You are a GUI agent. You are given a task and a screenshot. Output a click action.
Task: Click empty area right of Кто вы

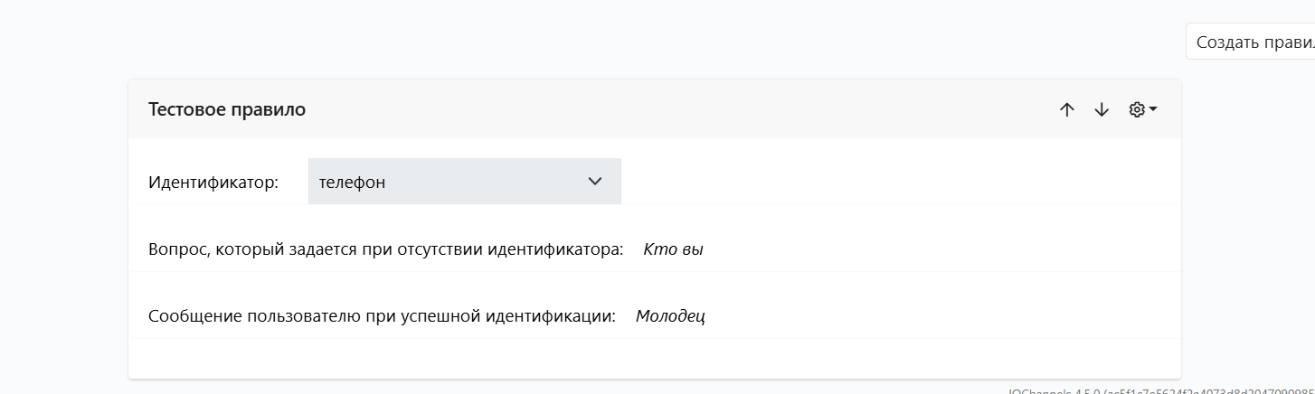click(932, 249)
